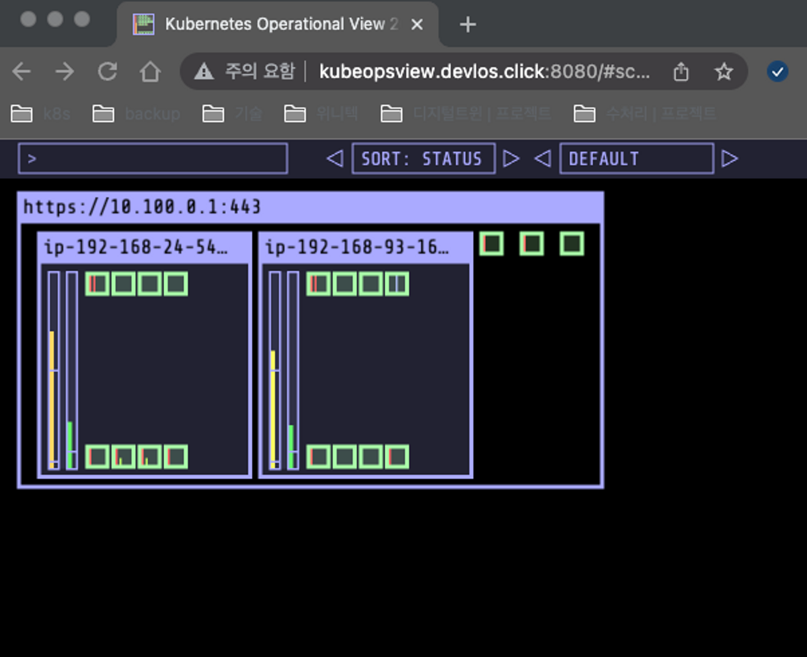Click the share icon in address bar
Image resolution: width=807 pixels, height=657 pixels.
click(x=681, y=72)
